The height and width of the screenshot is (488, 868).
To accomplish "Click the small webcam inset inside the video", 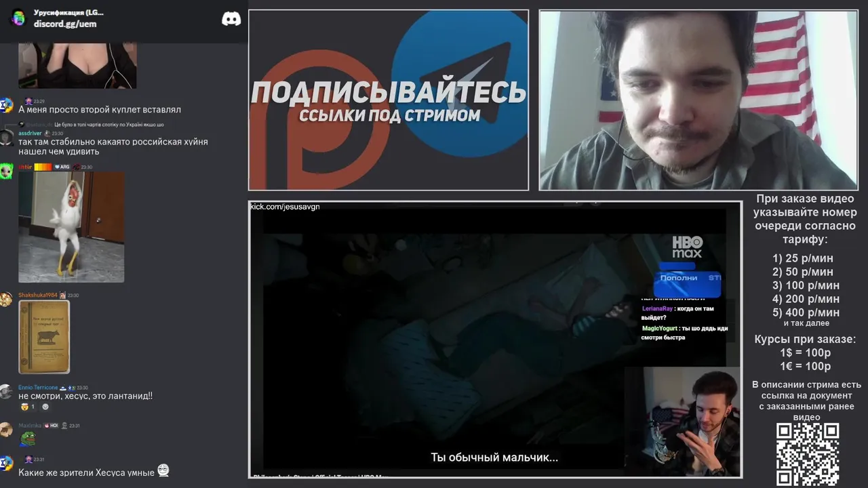I will 682,422.
